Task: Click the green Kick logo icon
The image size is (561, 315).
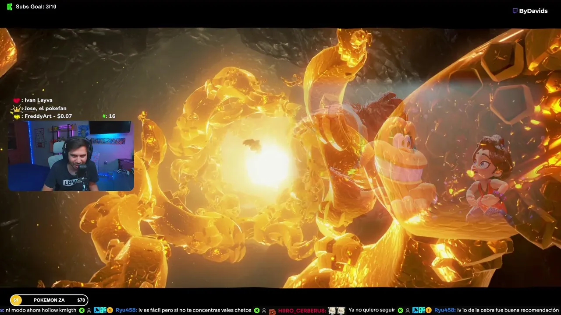Action: coord(10,7)
